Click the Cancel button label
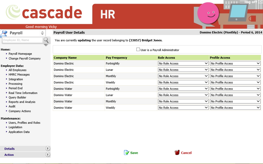 (x=186, y=153)
